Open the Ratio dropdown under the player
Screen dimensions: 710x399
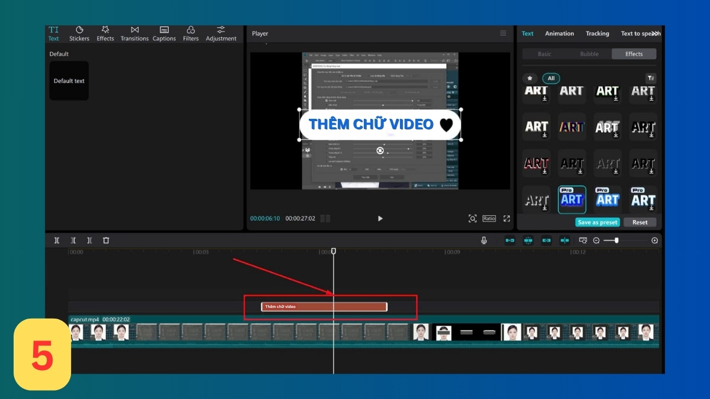489,218
